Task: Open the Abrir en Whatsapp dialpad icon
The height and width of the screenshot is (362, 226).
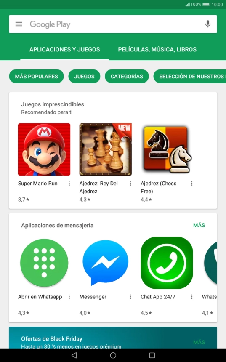Action: click(x=44, y=263)
